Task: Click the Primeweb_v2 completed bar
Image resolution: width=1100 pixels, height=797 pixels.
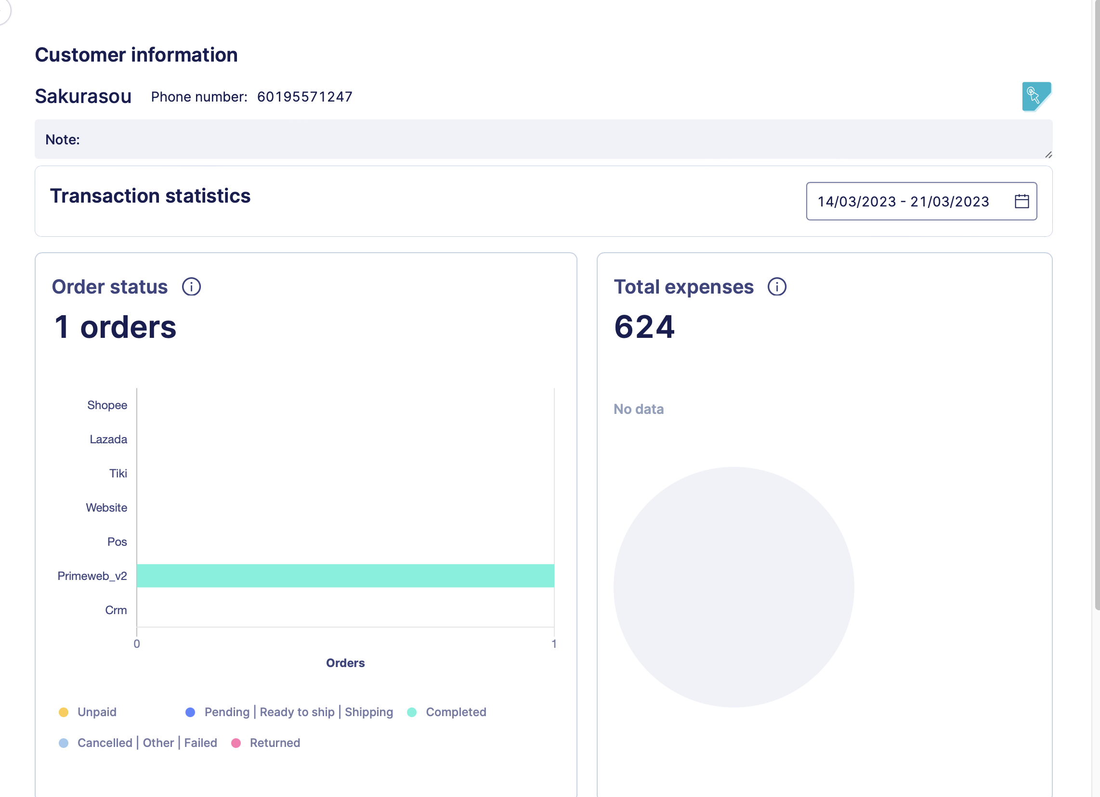Action: click(345, 576)
